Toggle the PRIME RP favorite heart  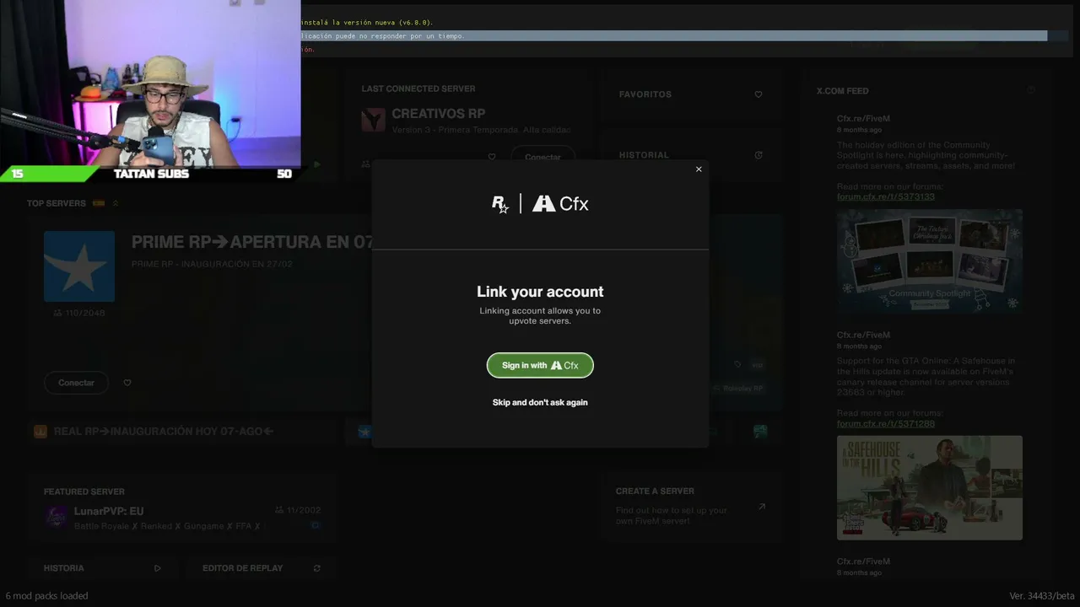click(127, 383)
